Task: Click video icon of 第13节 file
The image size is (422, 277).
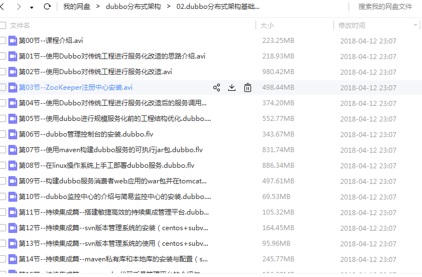Action: (13, 244)
